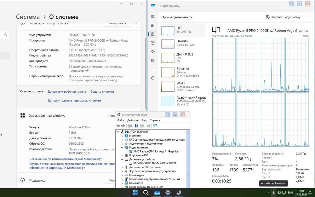Click Settings gear icon on taskbar
This screenshot has width=315, height=197.
point(168,193)
